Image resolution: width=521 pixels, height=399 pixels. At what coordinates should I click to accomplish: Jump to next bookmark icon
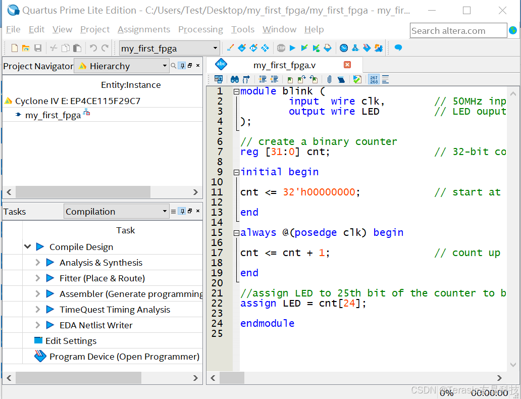(302, 79)
